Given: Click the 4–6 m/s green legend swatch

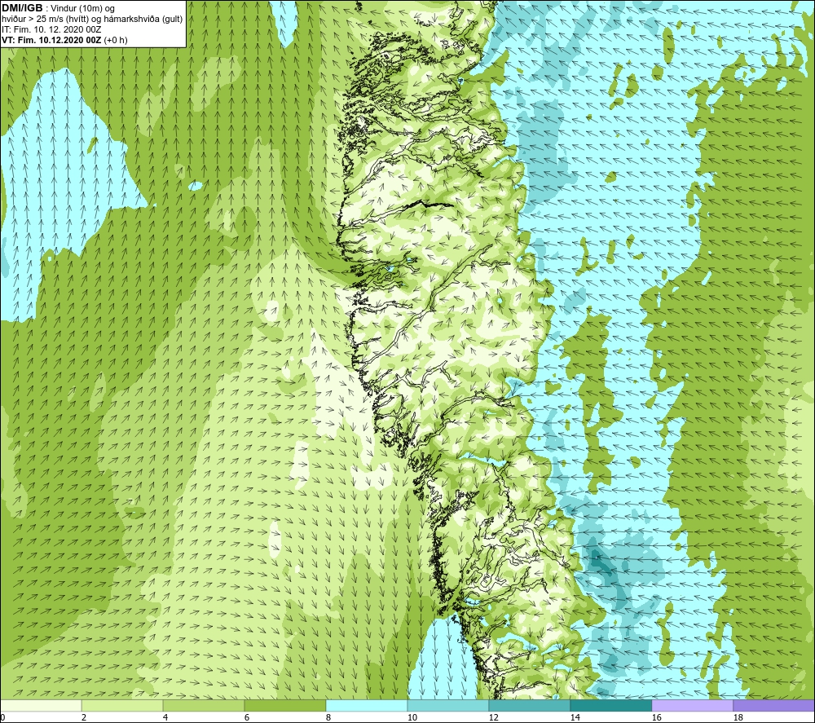Looking at the screenshot, I should [x=204, y=706].
